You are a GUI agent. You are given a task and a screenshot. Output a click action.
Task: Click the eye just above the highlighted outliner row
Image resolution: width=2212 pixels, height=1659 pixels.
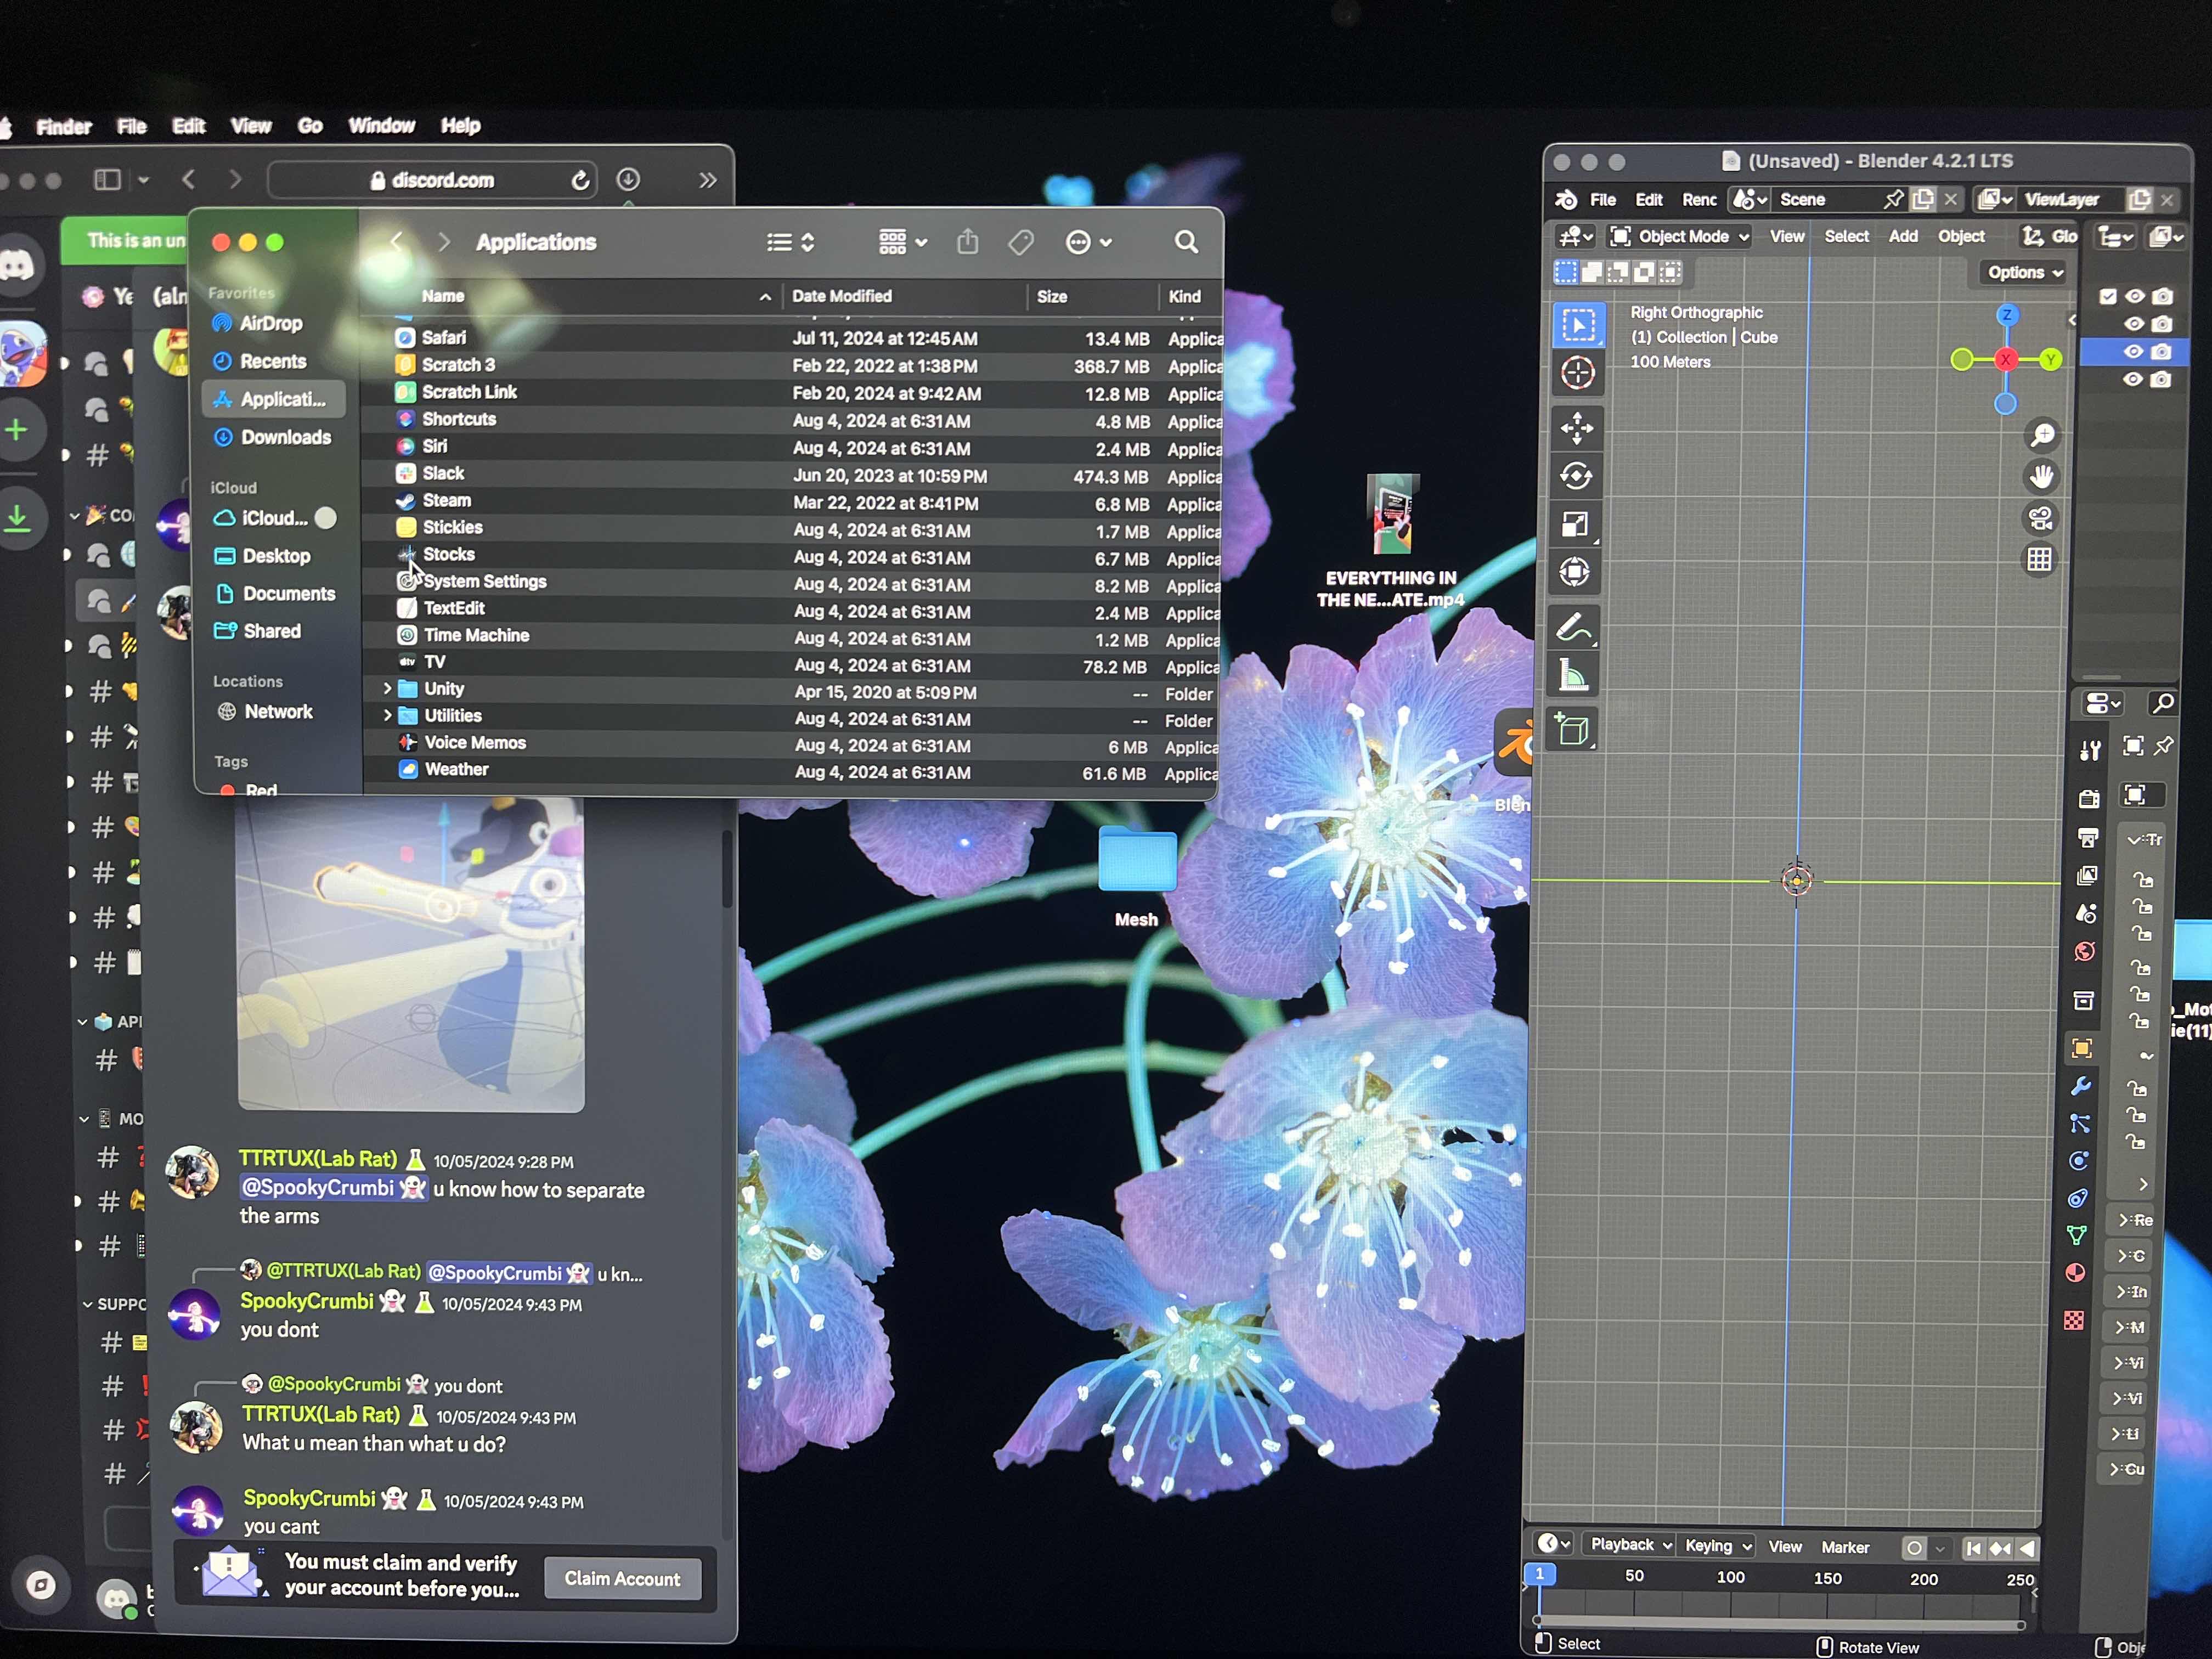pyautogui.click(x=2134, y=324)
